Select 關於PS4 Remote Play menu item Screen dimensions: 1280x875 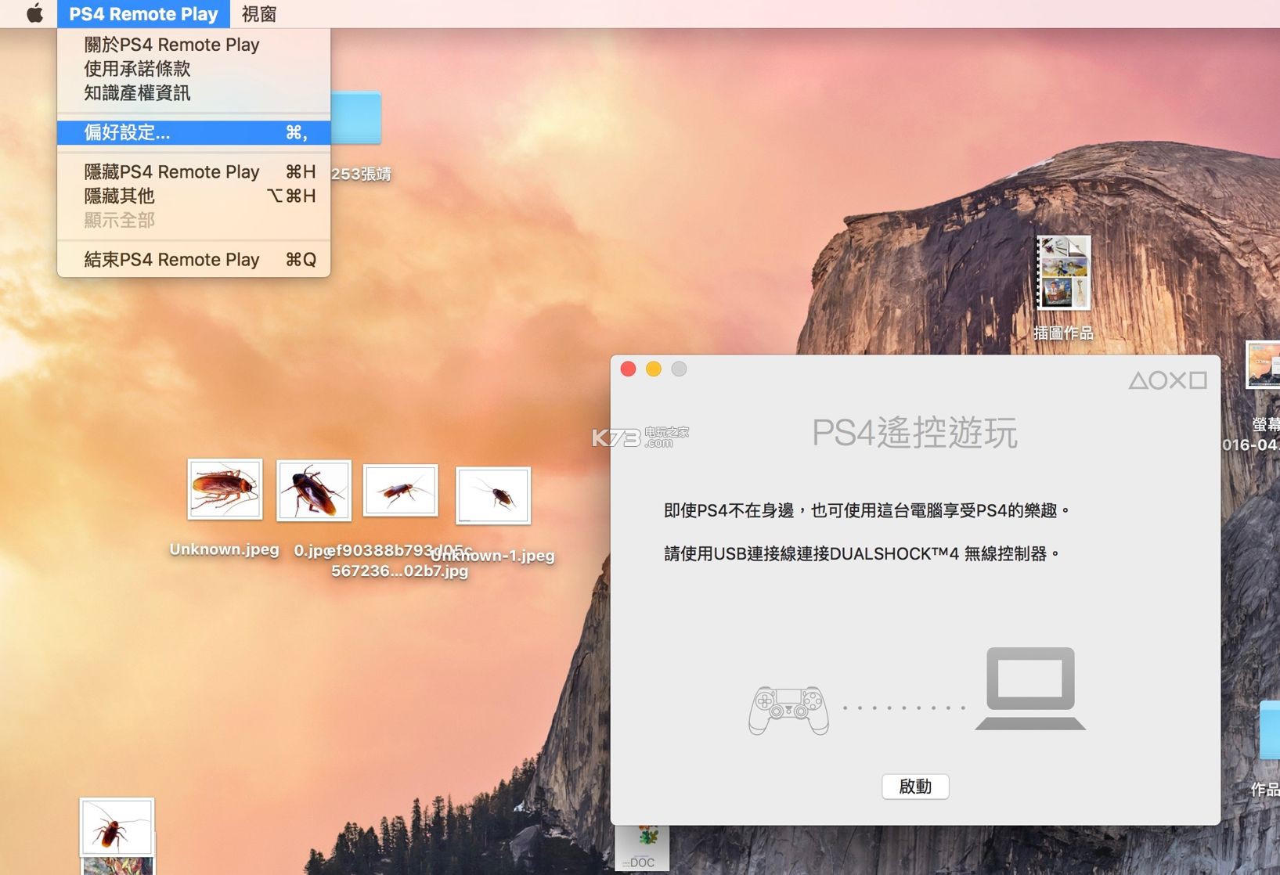[193, 45]
